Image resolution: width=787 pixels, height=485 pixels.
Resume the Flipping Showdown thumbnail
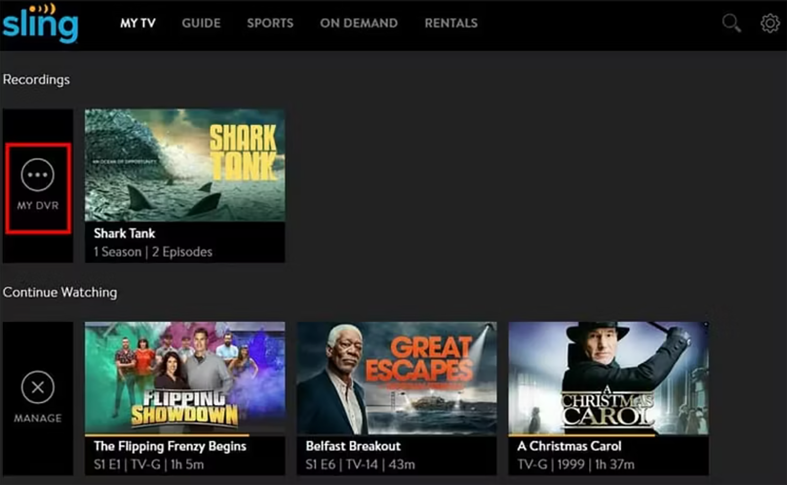coord(184,378)
